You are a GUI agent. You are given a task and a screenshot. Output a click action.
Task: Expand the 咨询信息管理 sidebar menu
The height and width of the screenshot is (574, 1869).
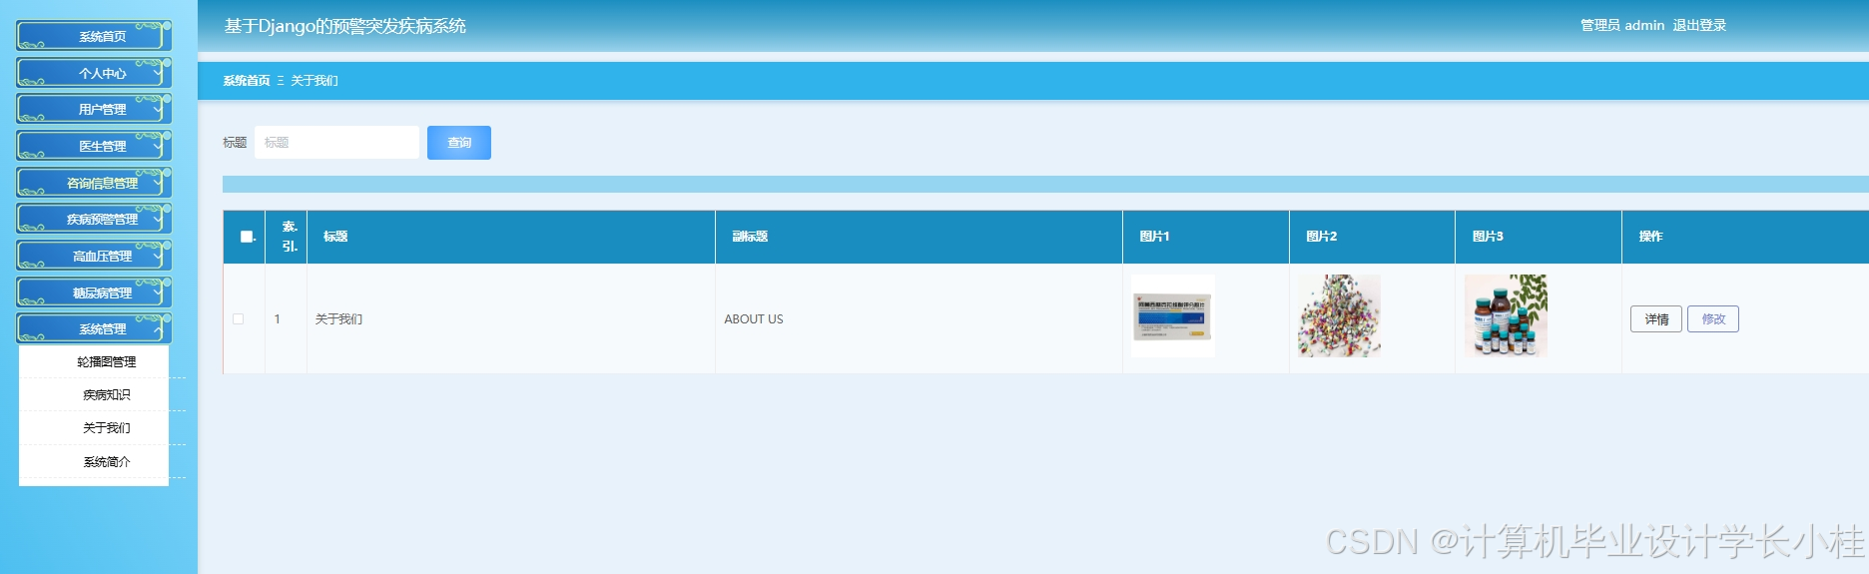point(94,183)
